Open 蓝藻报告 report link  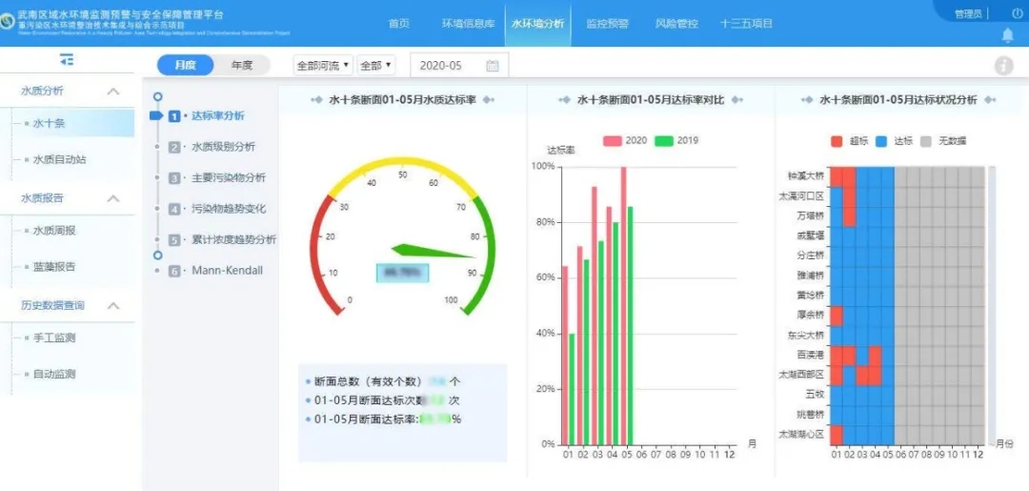click(53, 267)
